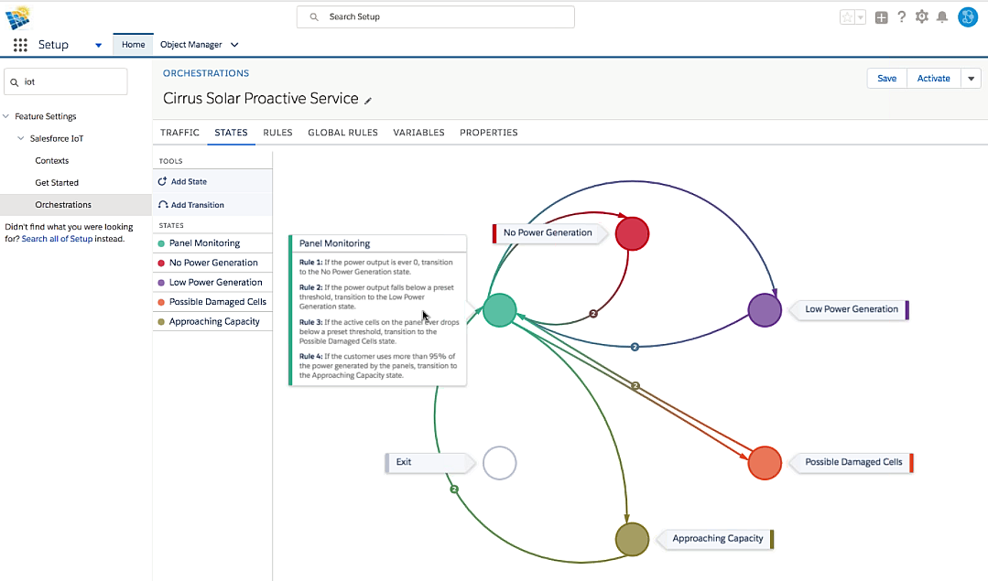This screenshot has height=581, width=988.
Task: Click the orange Possible Damaged Cells node
Action: 765,463
